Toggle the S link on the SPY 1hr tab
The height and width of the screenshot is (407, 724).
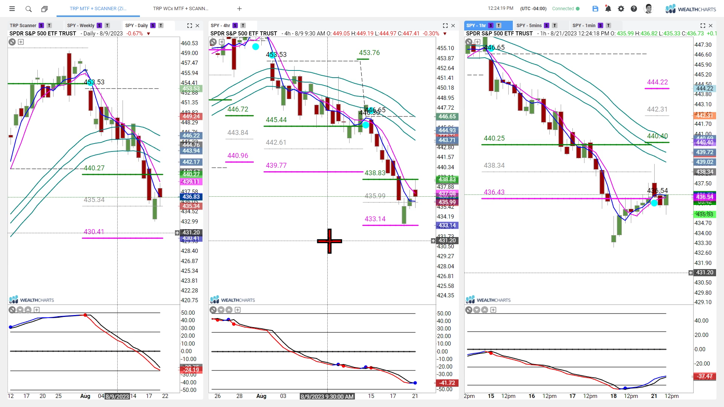click(x=491, y=26)
